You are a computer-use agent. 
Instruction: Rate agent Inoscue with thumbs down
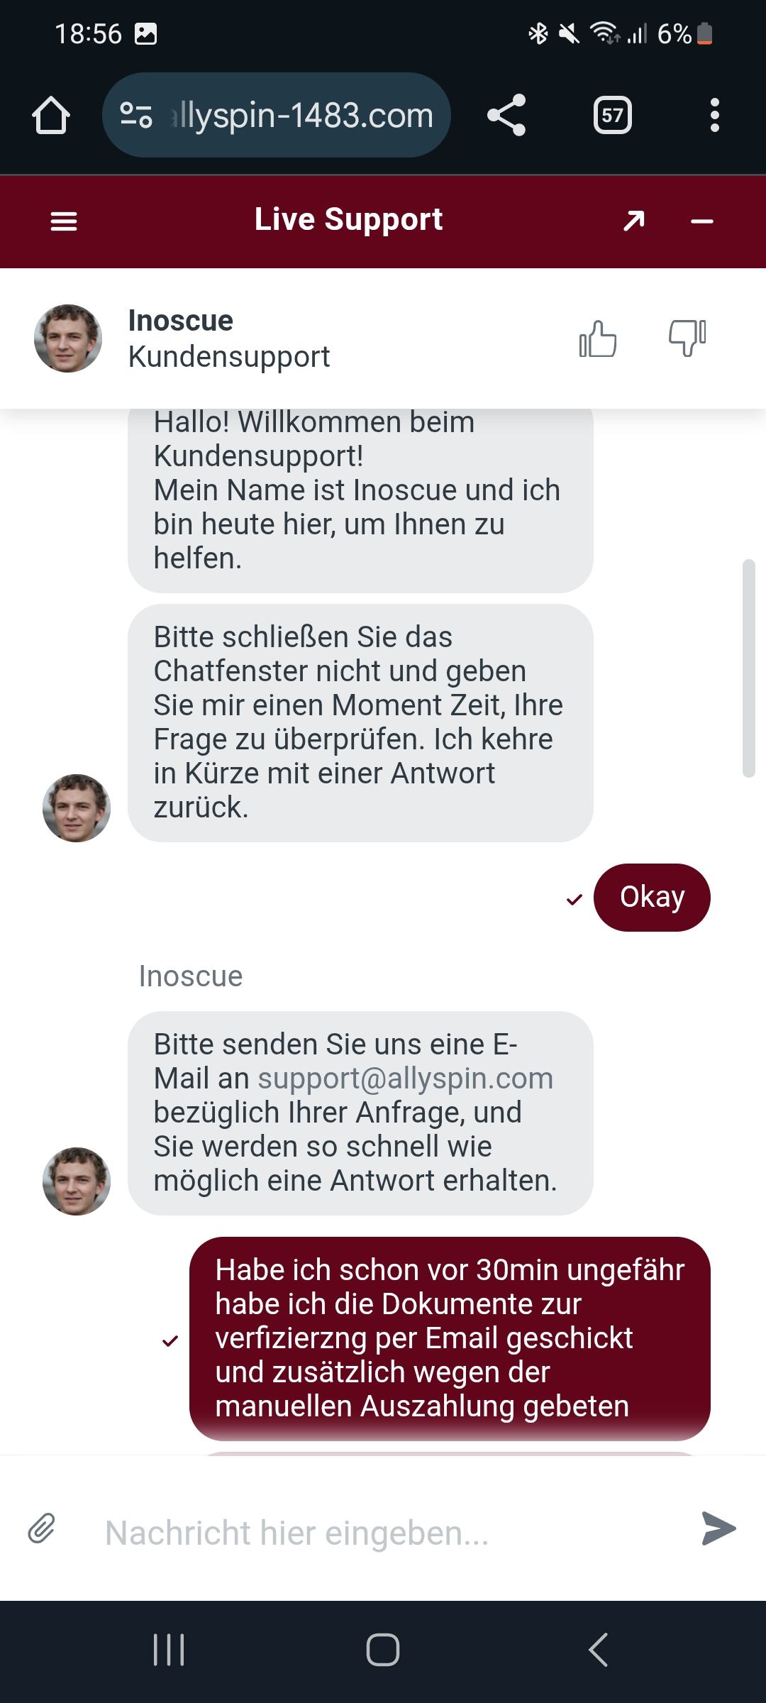pos(687,337)
